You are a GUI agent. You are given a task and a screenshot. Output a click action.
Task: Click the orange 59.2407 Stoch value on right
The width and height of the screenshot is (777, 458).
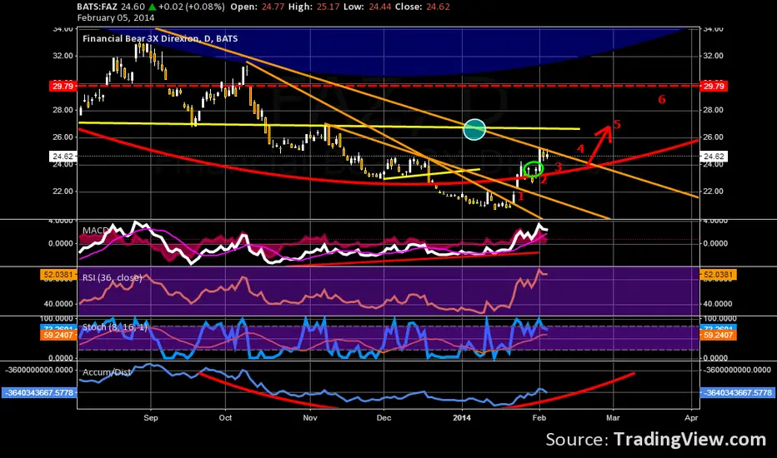(718, 336)
